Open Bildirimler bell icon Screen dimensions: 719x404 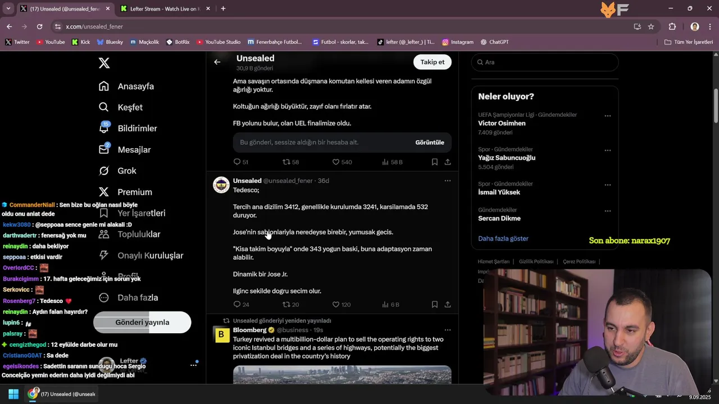pyautogui.click(x=104, y=128)
